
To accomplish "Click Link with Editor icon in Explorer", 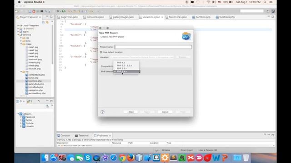I will point(47,22).
